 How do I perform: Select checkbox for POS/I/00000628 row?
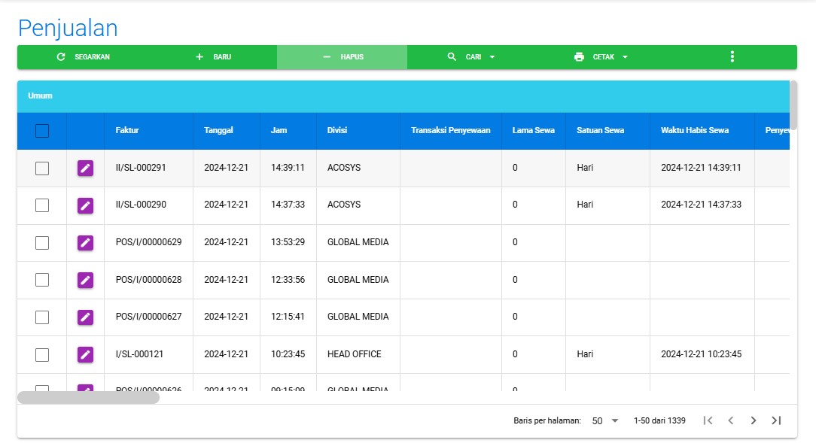42,280
